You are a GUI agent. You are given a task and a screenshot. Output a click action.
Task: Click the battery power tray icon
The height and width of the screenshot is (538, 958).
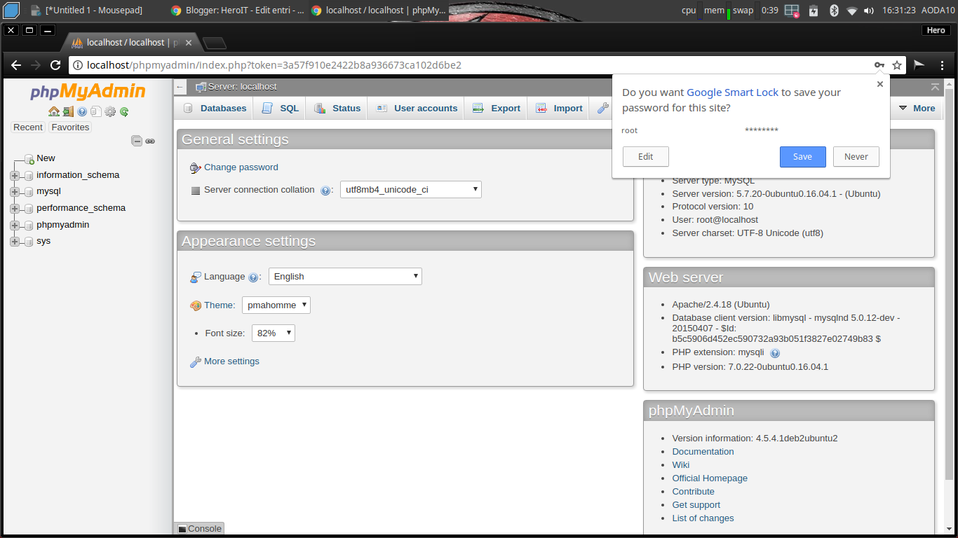814,11
